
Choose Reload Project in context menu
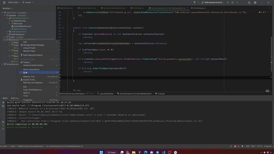click(39, 51)
